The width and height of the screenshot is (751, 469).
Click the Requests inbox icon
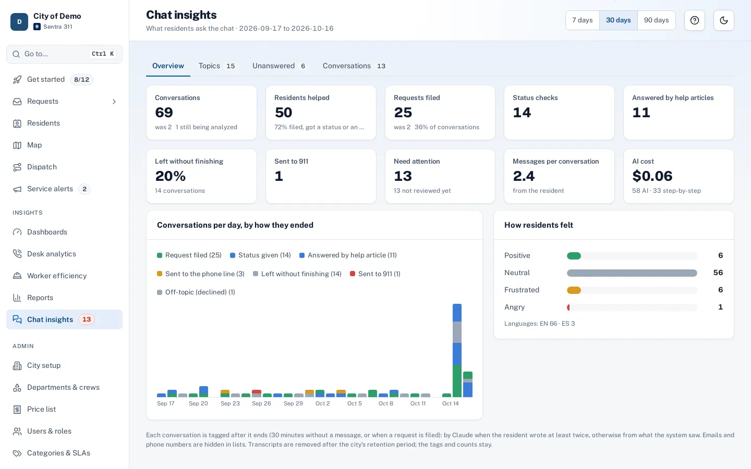pyautogui.click(x=17, y=102)
